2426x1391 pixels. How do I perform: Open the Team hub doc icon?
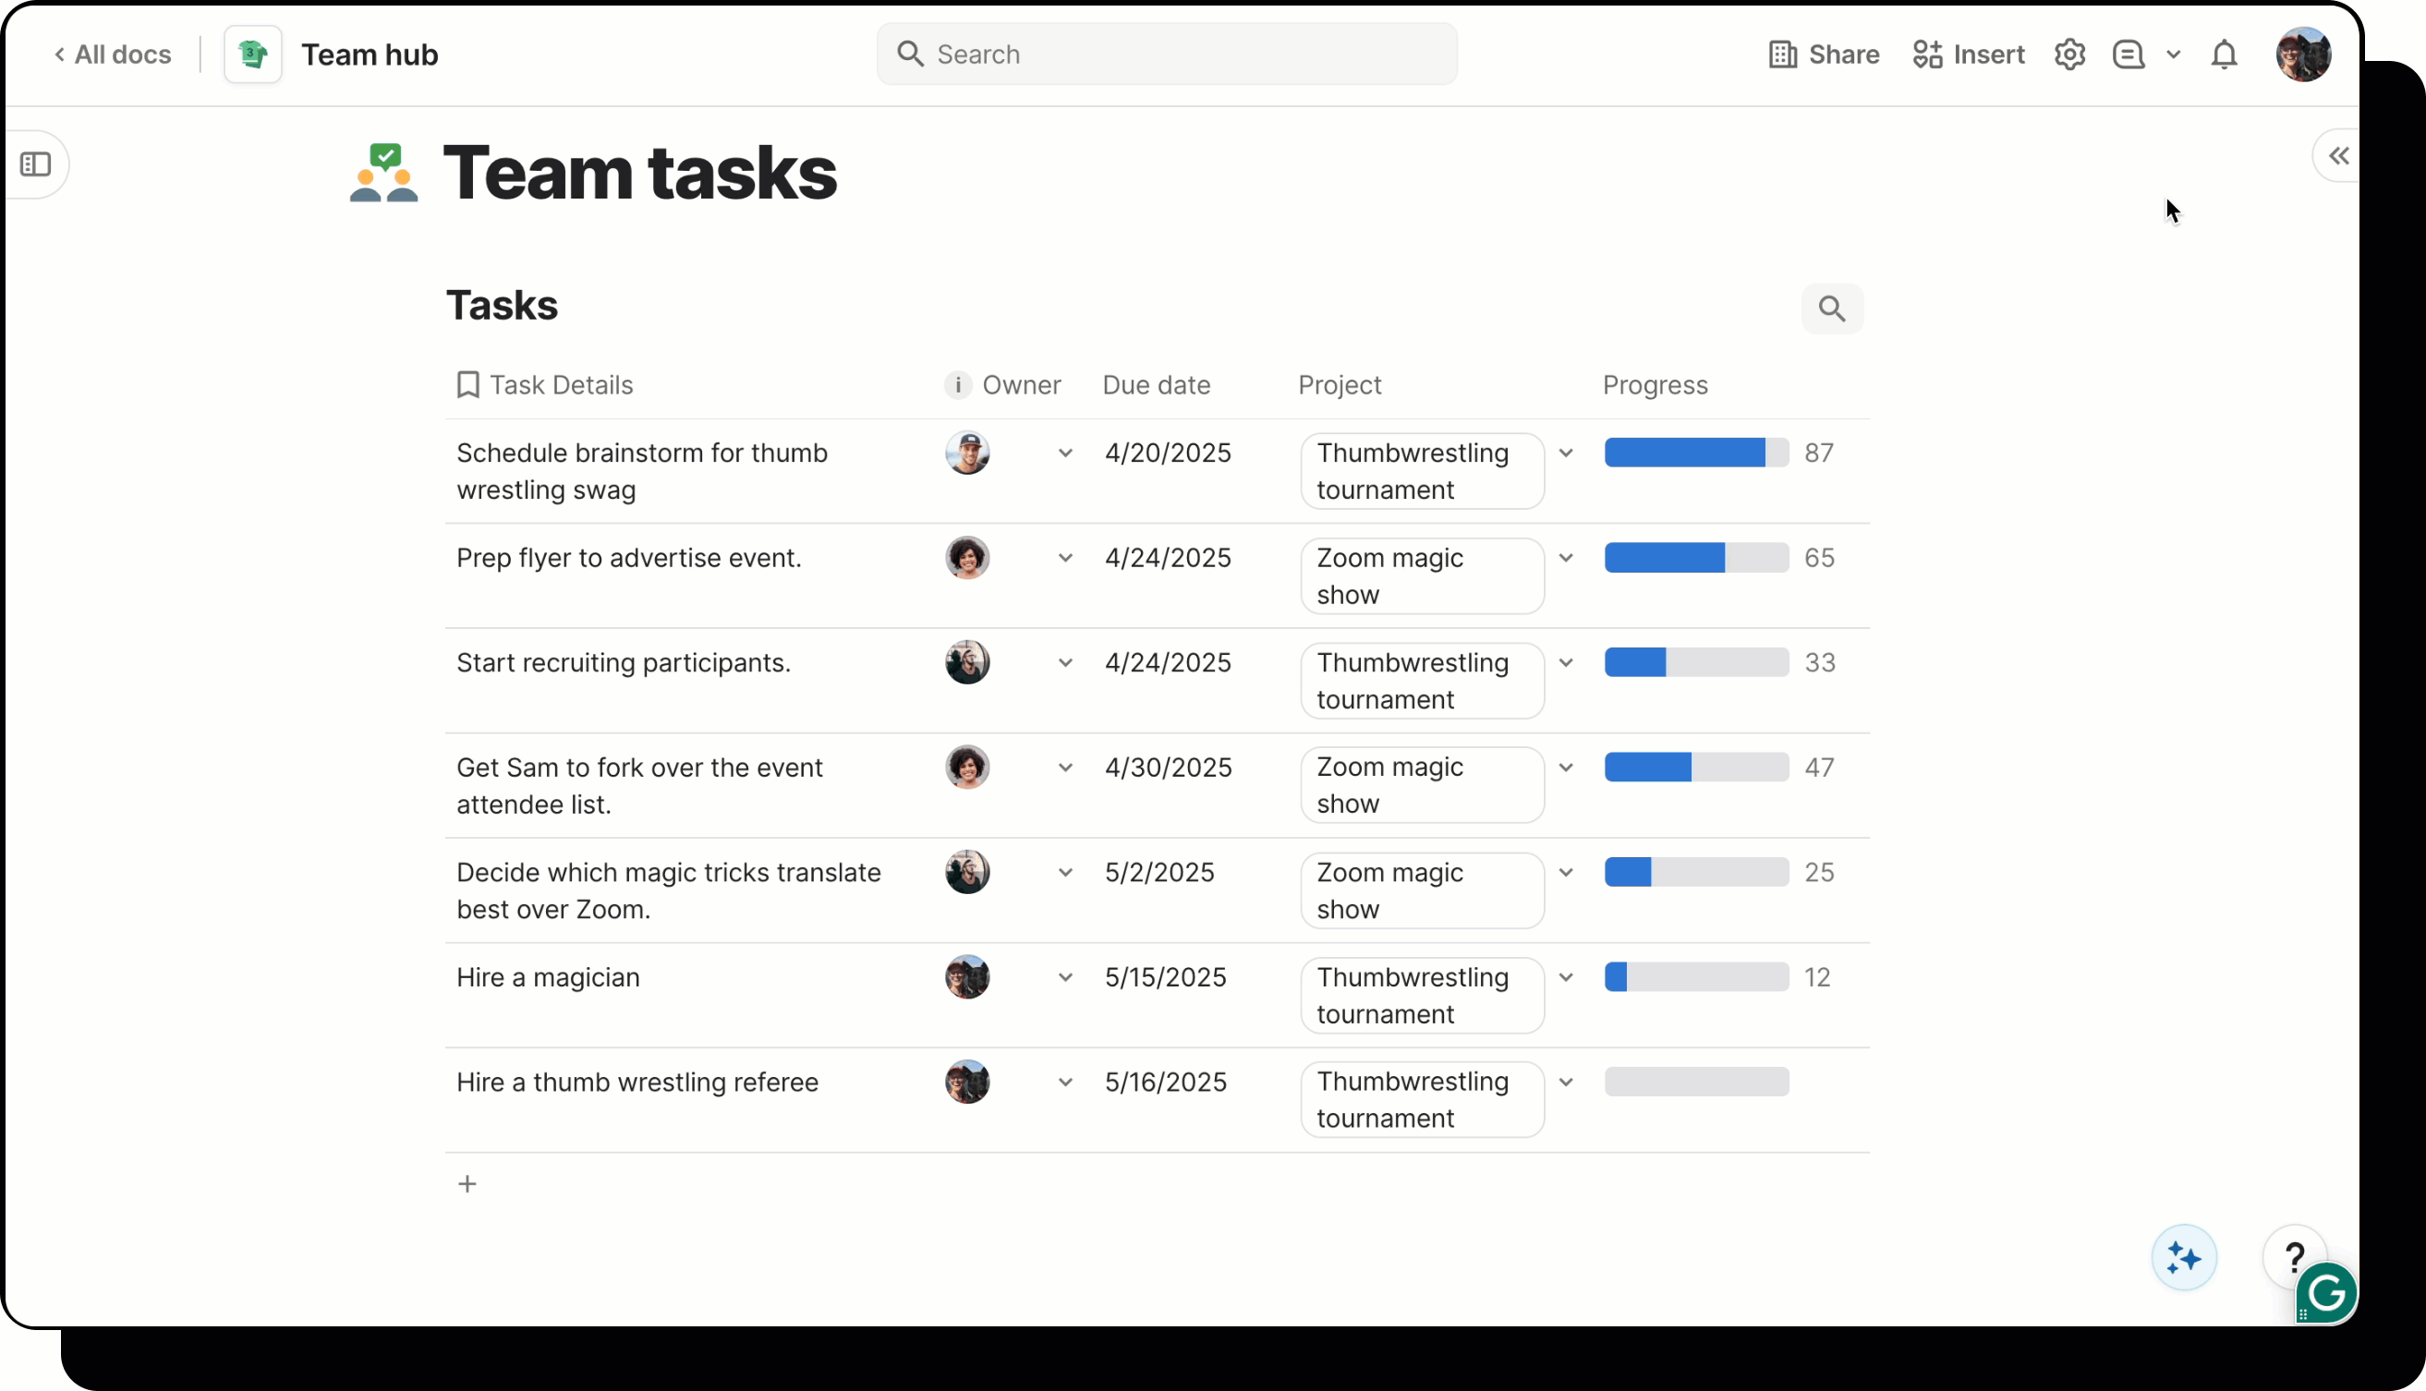[252, 54]
